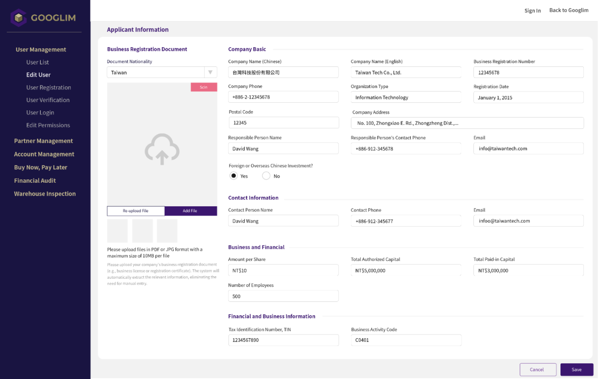
Task: Click the cloud upload icon
Action: click(162, 149)
